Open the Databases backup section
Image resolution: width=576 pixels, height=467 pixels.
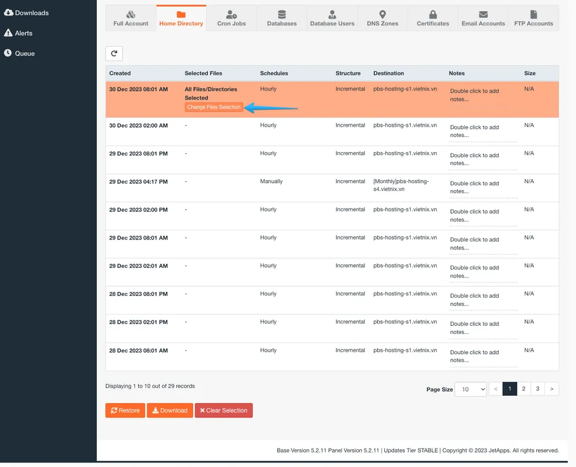click(x=282, y=18)
